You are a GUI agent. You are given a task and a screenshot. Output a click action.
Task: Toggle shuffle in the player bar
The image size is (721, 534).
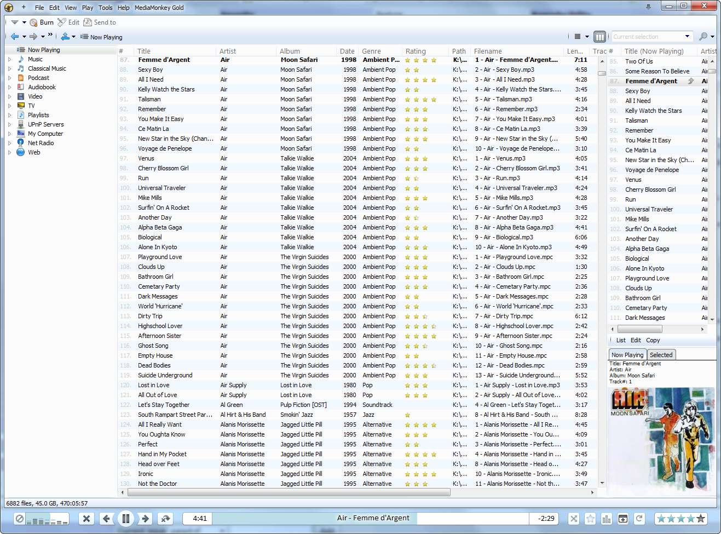pos(573,518)
